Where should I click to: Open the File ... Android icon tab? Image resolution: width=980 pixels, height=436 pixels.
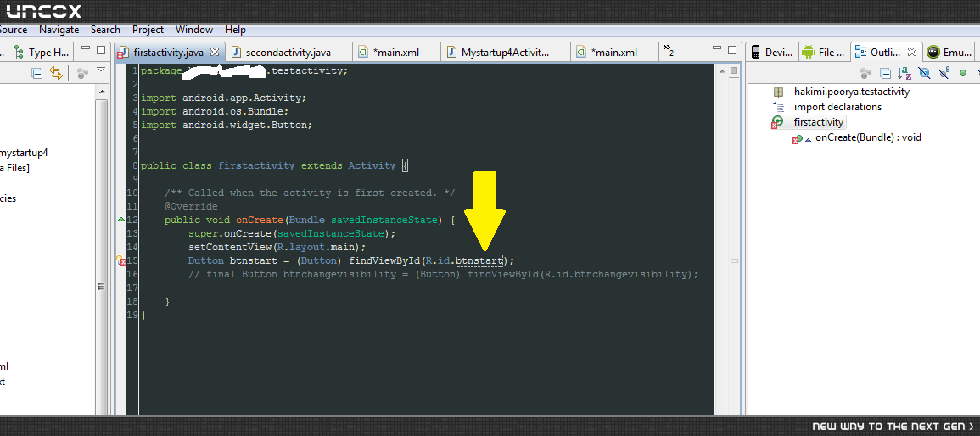[824, 53]
